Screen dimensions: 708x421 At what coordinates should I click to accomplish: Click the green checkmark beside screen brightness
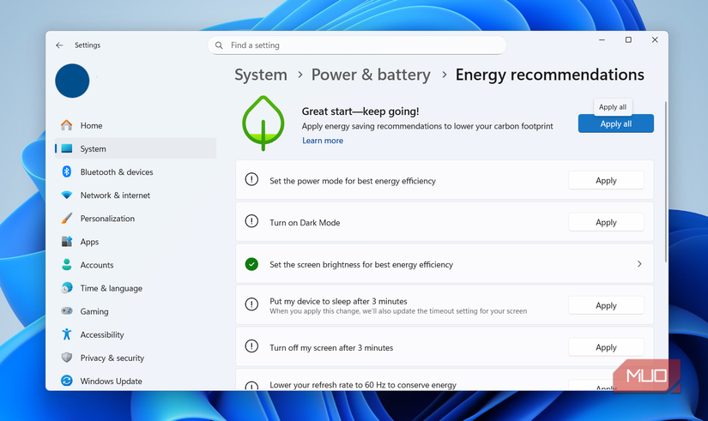tap(251, 264)
